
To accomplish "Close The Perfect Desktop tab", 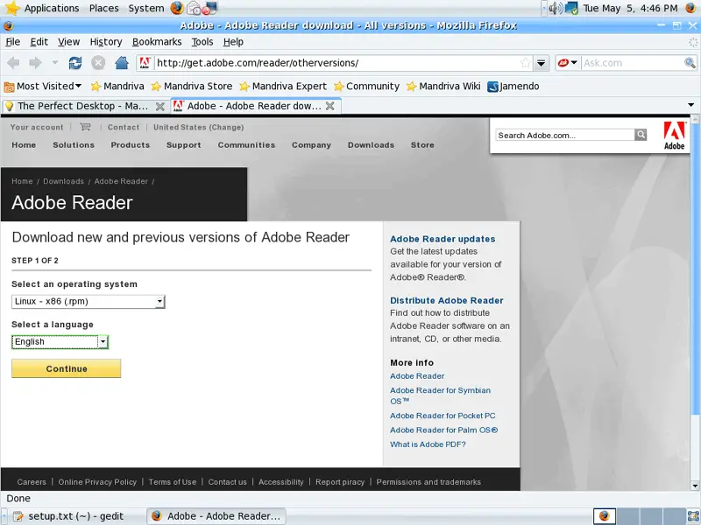I will (x=159, y=106).
